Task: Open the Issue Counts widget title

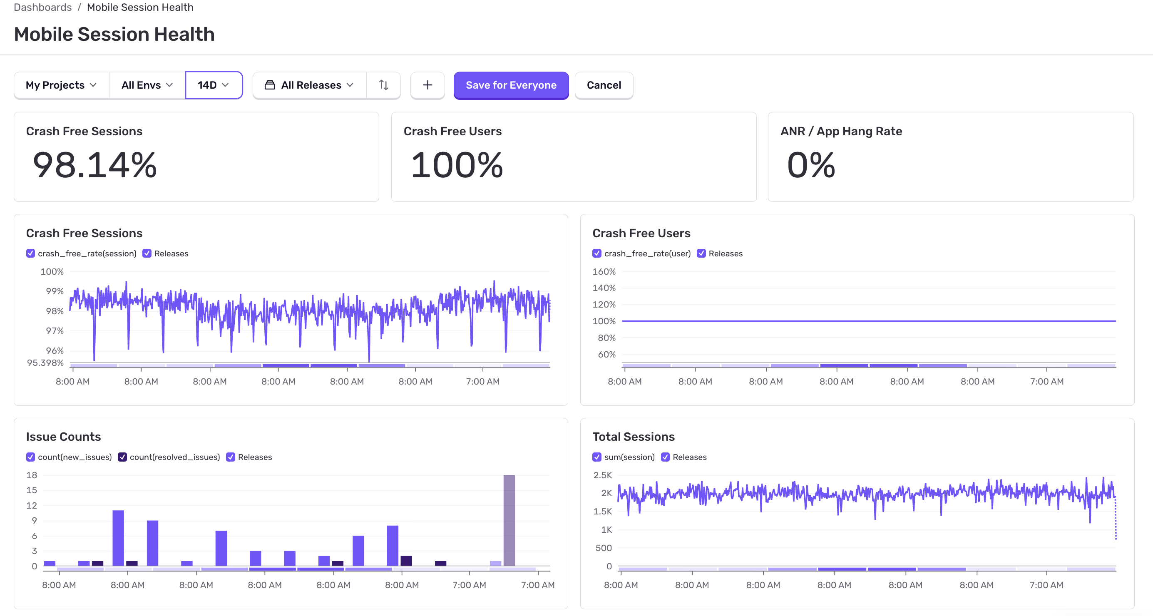Action: pyautogui.click(x=64, y=437)
